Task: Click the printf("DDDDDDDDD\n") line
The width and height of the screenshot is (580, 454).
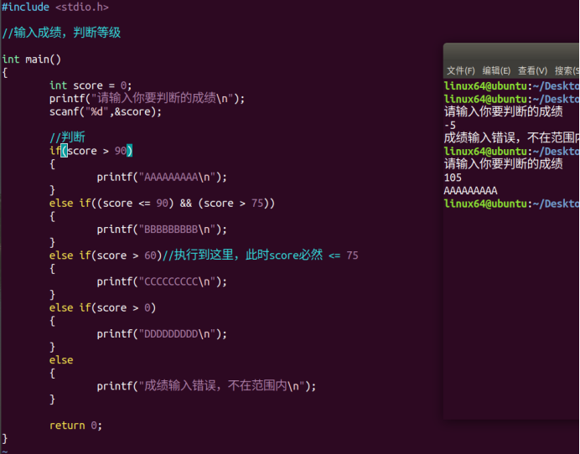Action: tap(162, 334)
